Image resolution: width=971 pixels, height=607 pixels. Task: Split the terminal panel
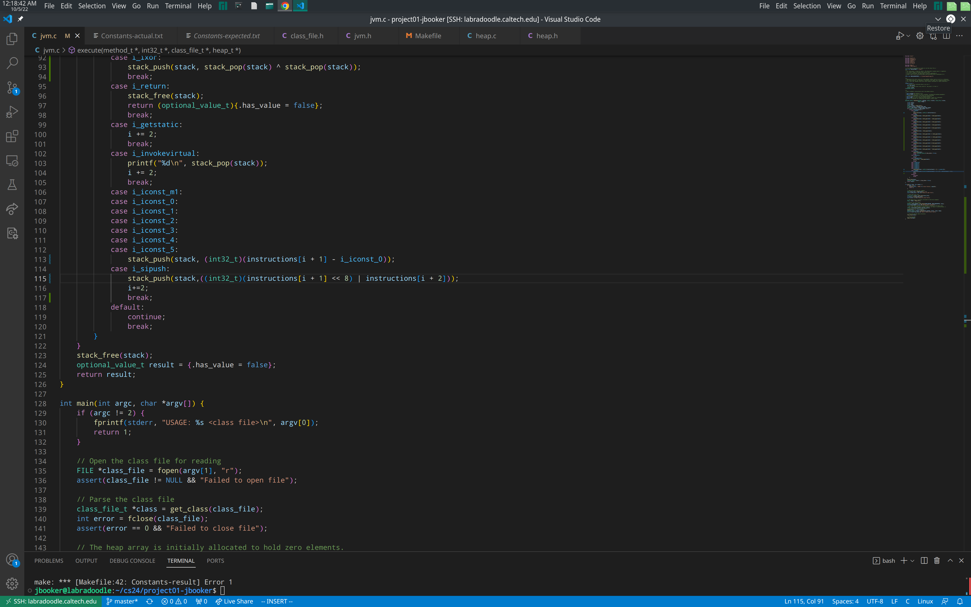click(924, 560)
